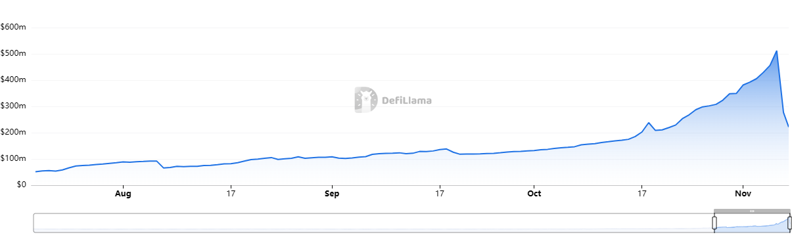Click the Oct label on the x-axis
This screenshot has height=243, width=792.
[x=534, y=194]
